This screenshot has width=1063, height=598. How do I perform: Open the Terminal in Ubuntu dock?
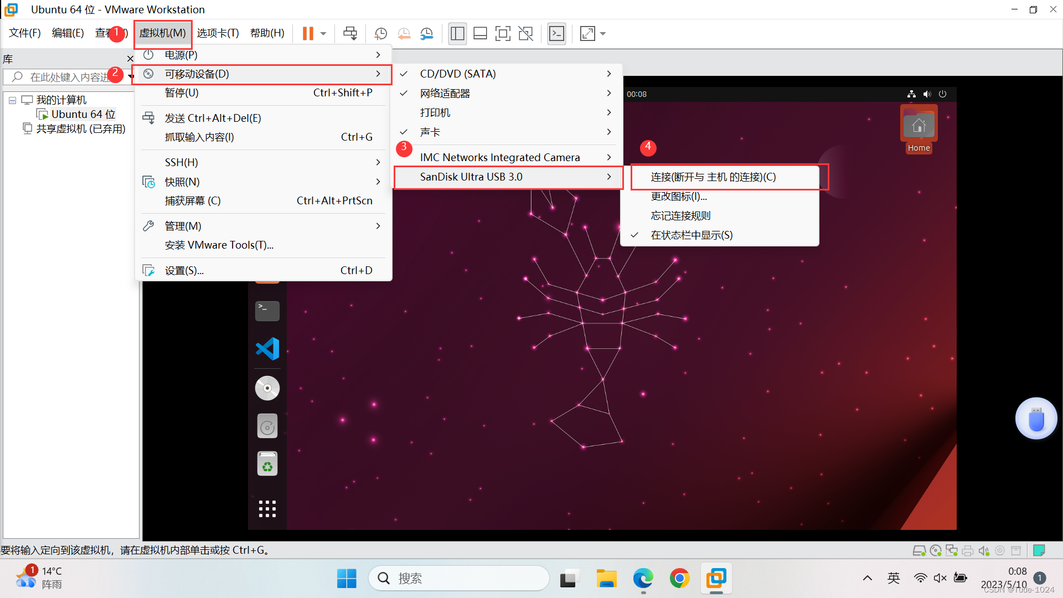tap(267, 311)
